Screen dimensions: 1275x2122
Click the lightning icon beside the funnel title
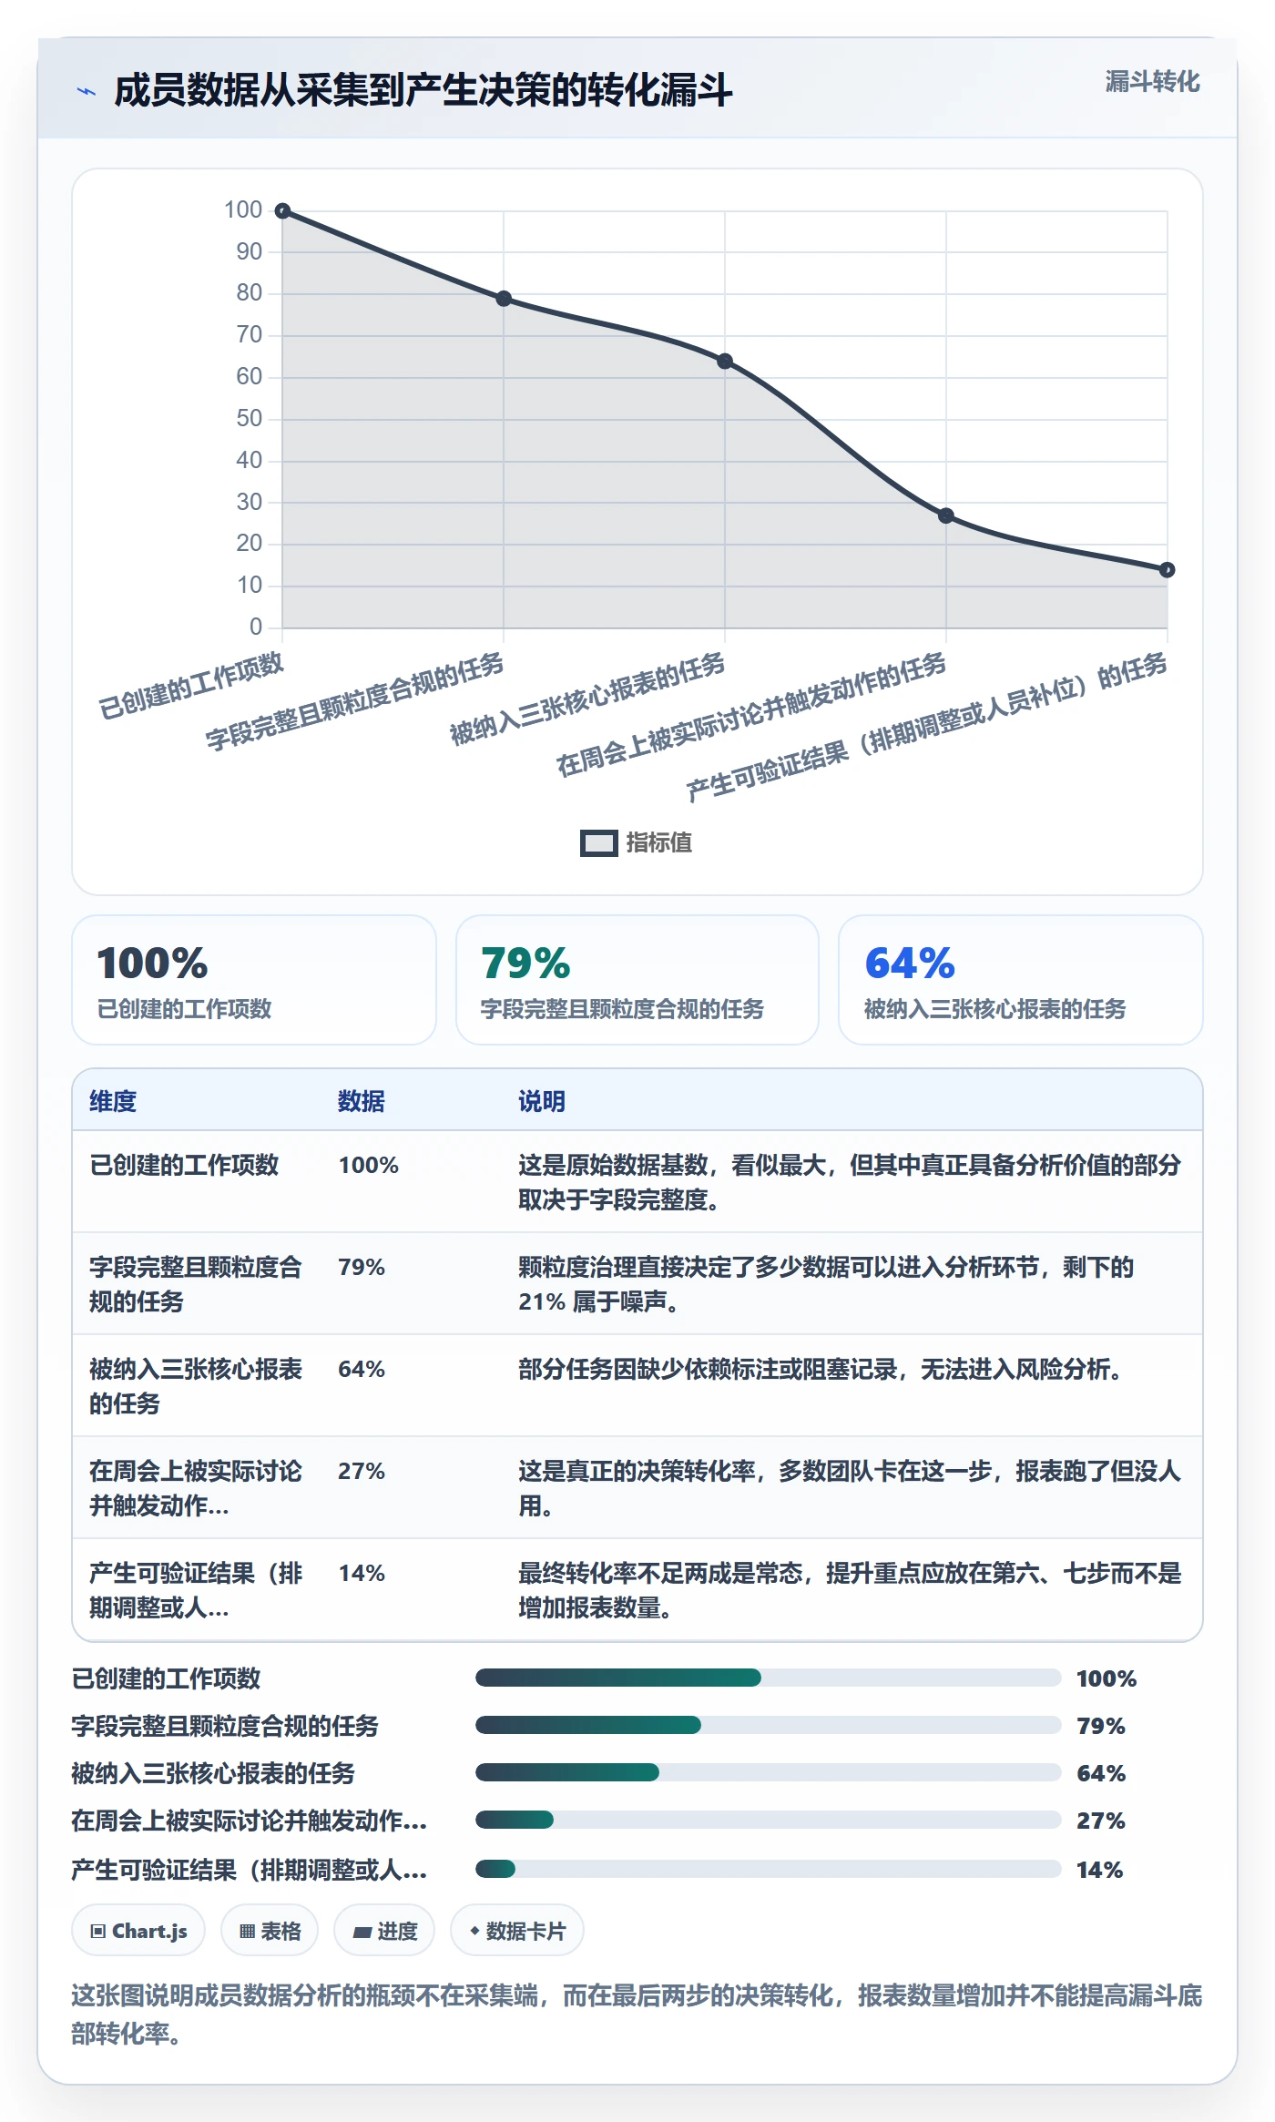point(86,91)
